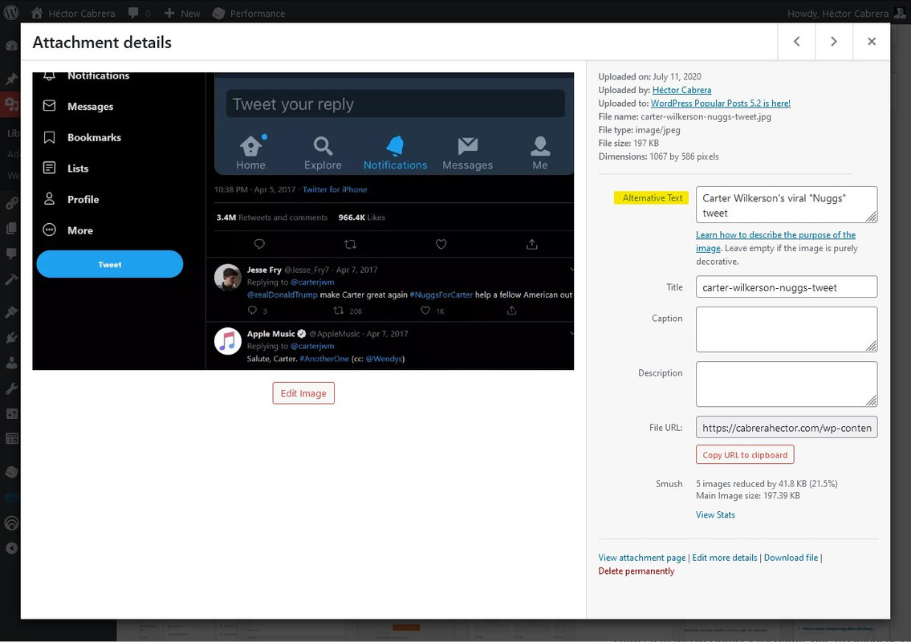This screenshot has width=911, height=642.
Task: Click the Media icon in admin sidebar
Action: [x=11, y=104]
